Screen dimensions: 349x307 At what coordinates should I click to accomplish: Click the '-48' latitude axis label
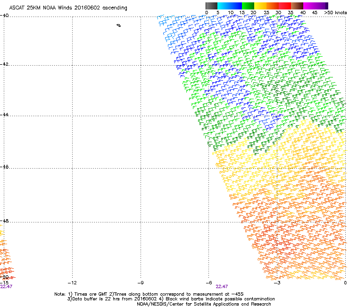pos(5,221)
